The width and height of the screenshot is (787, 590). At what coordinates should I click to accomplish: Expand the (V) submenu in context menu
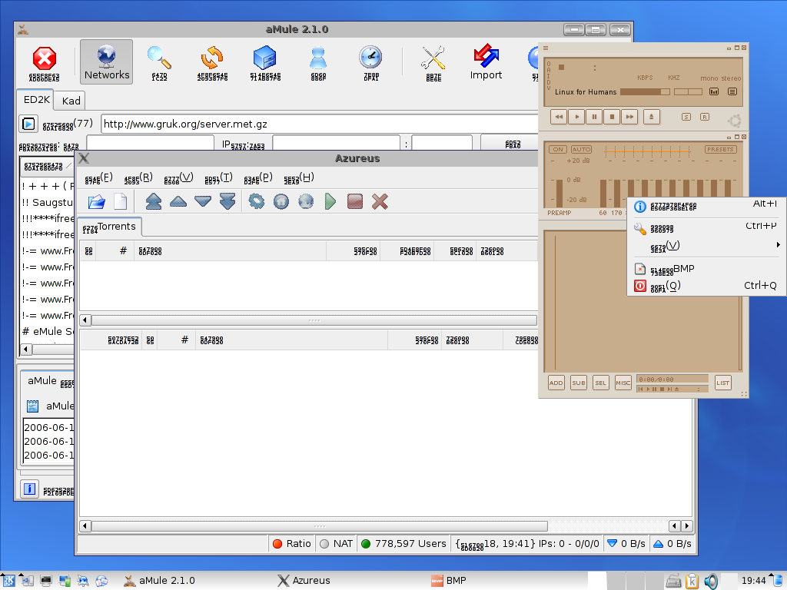point(706,246)
